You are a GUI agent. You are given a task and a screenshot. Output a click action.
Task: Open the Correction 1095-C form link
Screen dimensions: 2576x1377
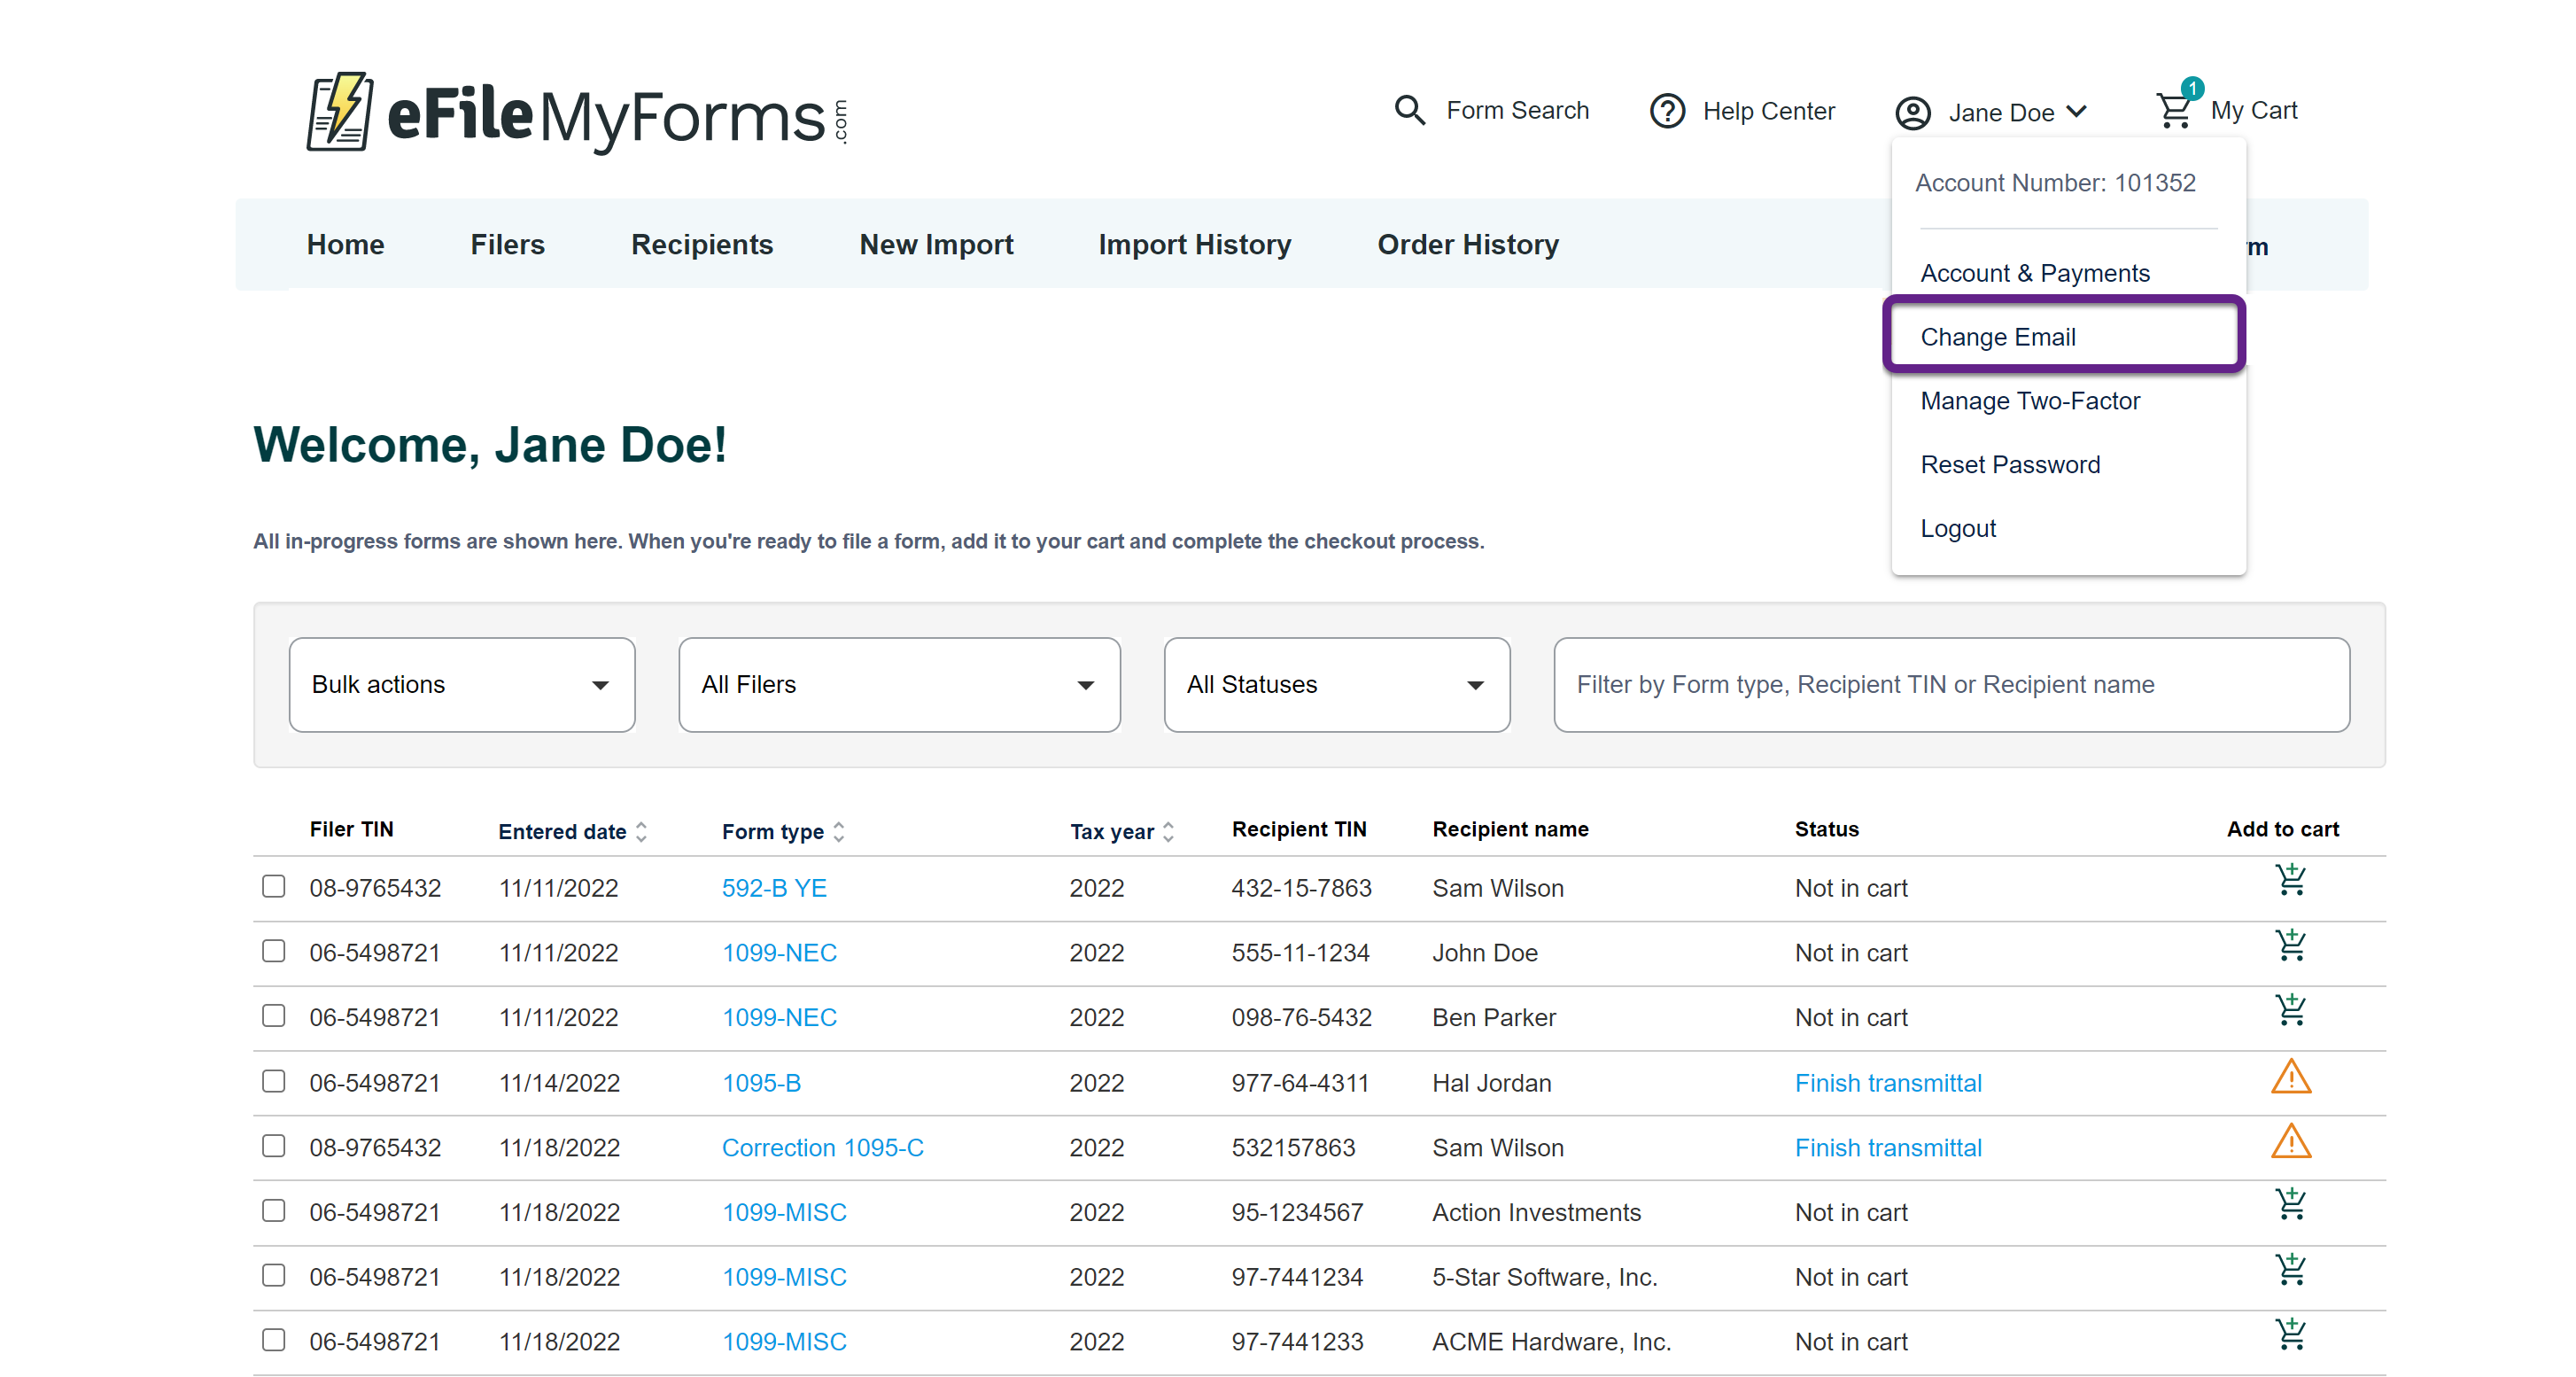point(822,1148)
